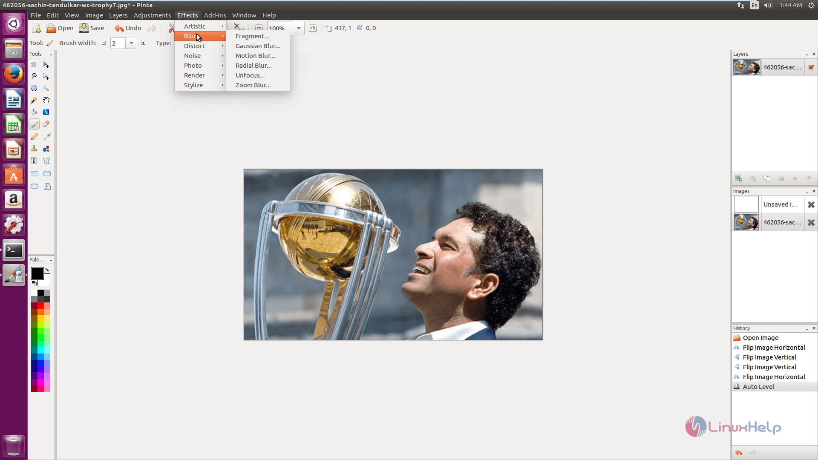Choose Radial Blur effect
The height and width of the screenshot is (460, 818).
click(x=258, y=66)
